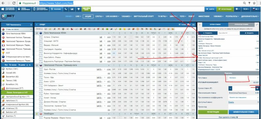Screen dimensions: 261x119
Task: Open the Акции menu button
Action: coord(88,17)
